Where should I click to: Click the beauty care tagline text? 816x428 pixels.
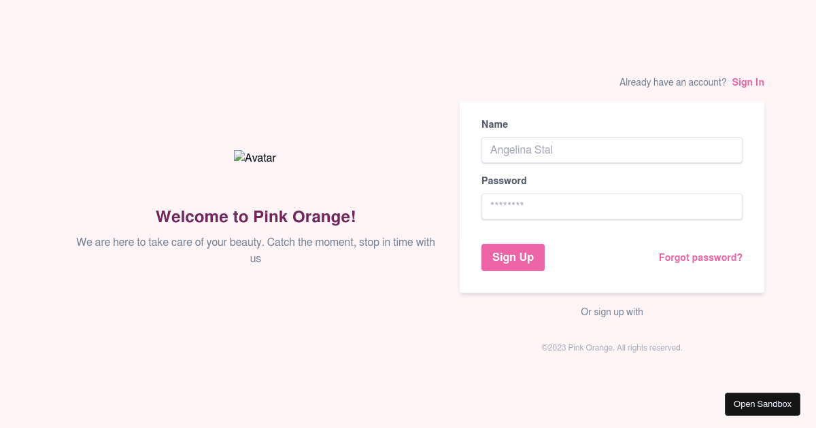[255, 250]
